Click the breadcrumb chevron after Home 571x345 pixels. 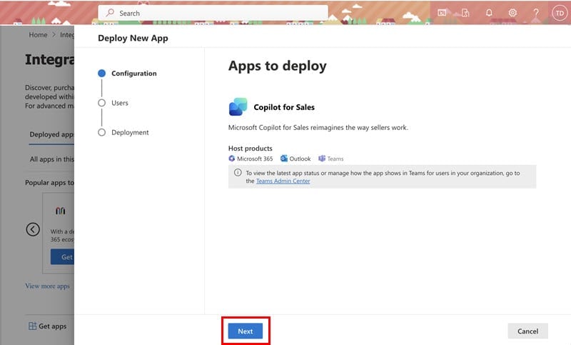[54, 34]
